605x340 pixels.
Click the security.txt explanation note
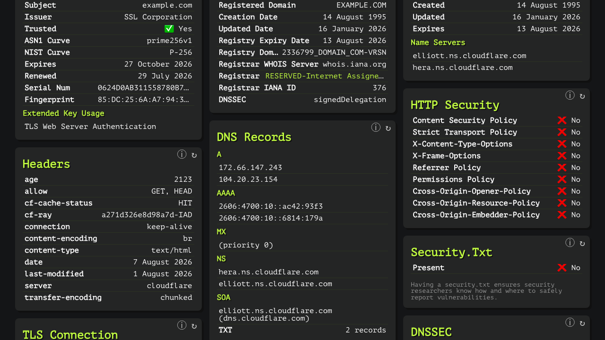[487, 291]
